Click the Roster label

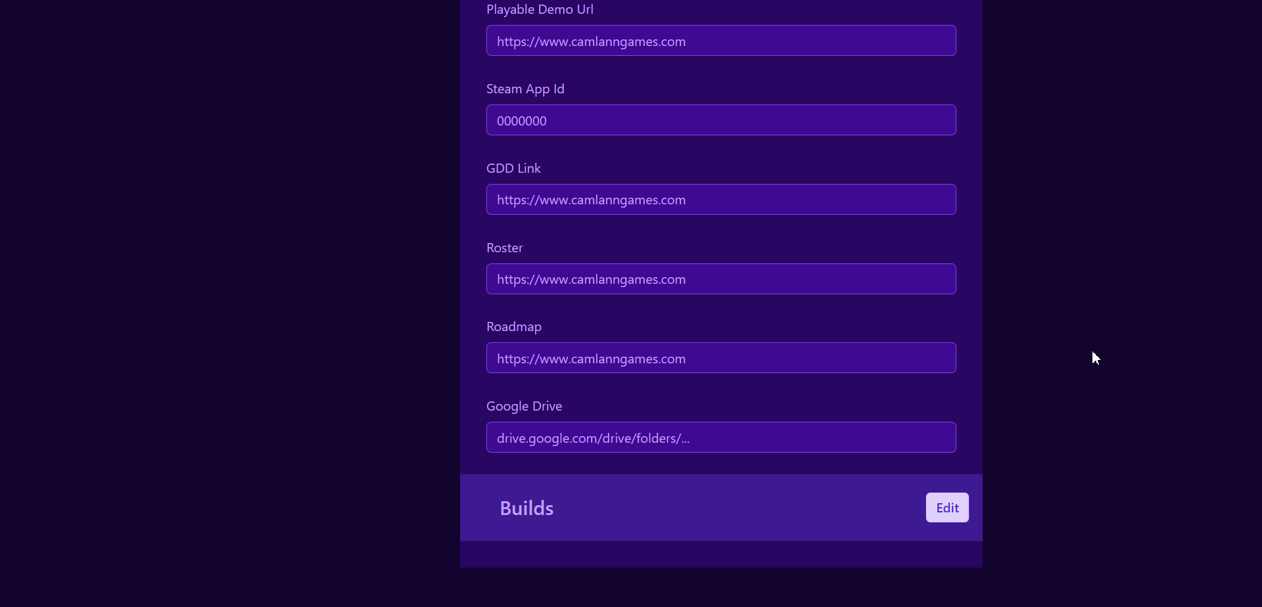pos(504,248)
